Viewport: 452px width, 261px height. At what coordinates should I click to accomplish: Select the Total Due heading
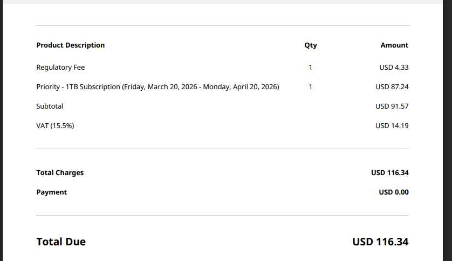pos(61,242)
